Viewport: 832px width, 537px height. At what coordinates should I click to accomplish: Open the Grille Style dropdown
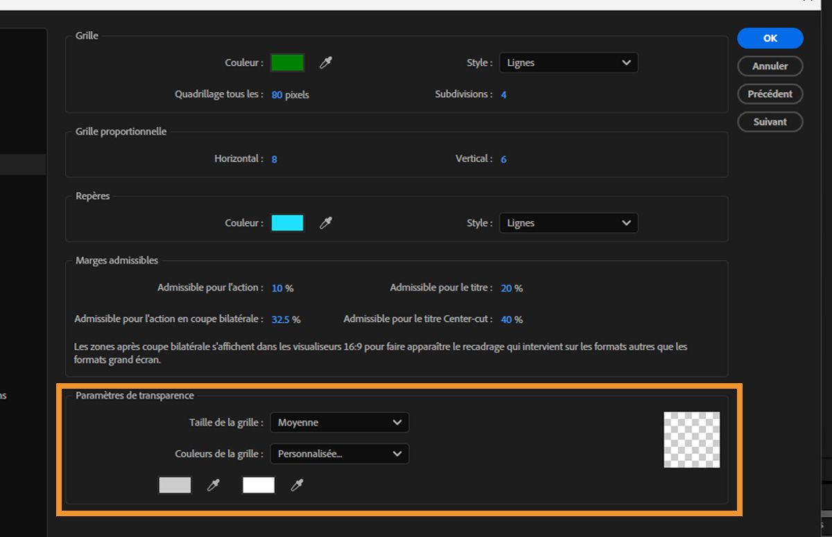point(569,62)
